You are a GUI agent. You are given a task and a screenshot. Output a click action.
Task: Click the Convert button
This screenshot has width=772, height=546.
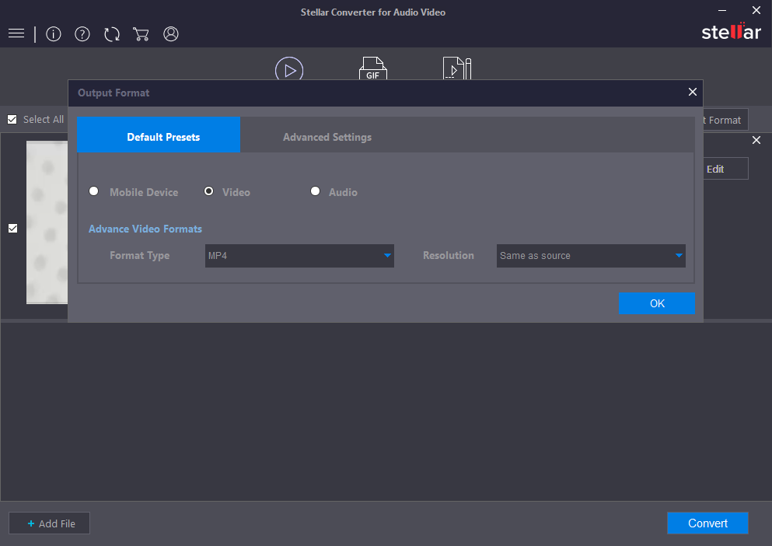(x=707, y=523)
